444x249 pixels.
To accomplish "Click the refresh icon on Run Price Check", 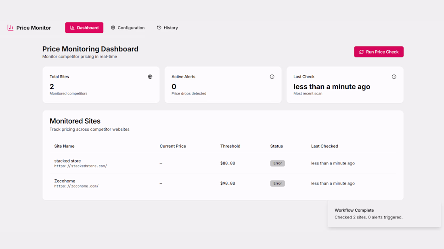I will (x=361, y=52).
